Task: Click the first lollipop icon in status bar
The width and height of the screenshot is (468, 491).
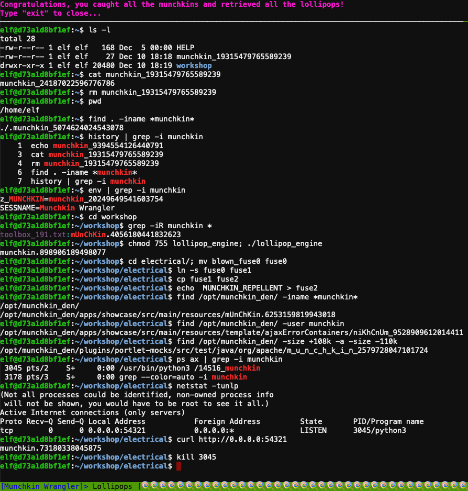Action: [145, 486]
